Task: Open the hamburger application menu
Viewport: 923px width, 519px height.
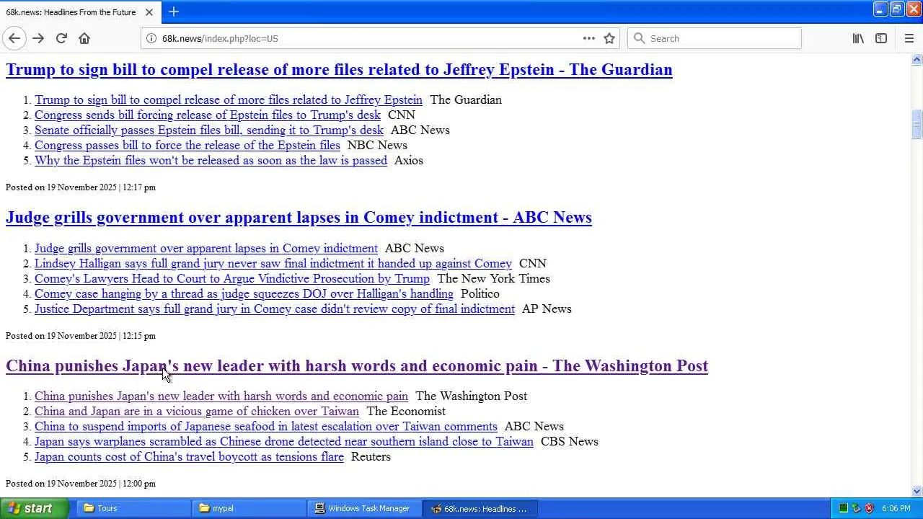Action: [x=909, y=38]
